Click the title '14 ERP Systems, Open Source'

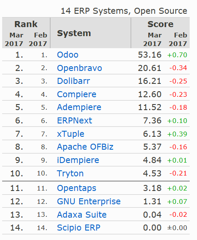124,11
